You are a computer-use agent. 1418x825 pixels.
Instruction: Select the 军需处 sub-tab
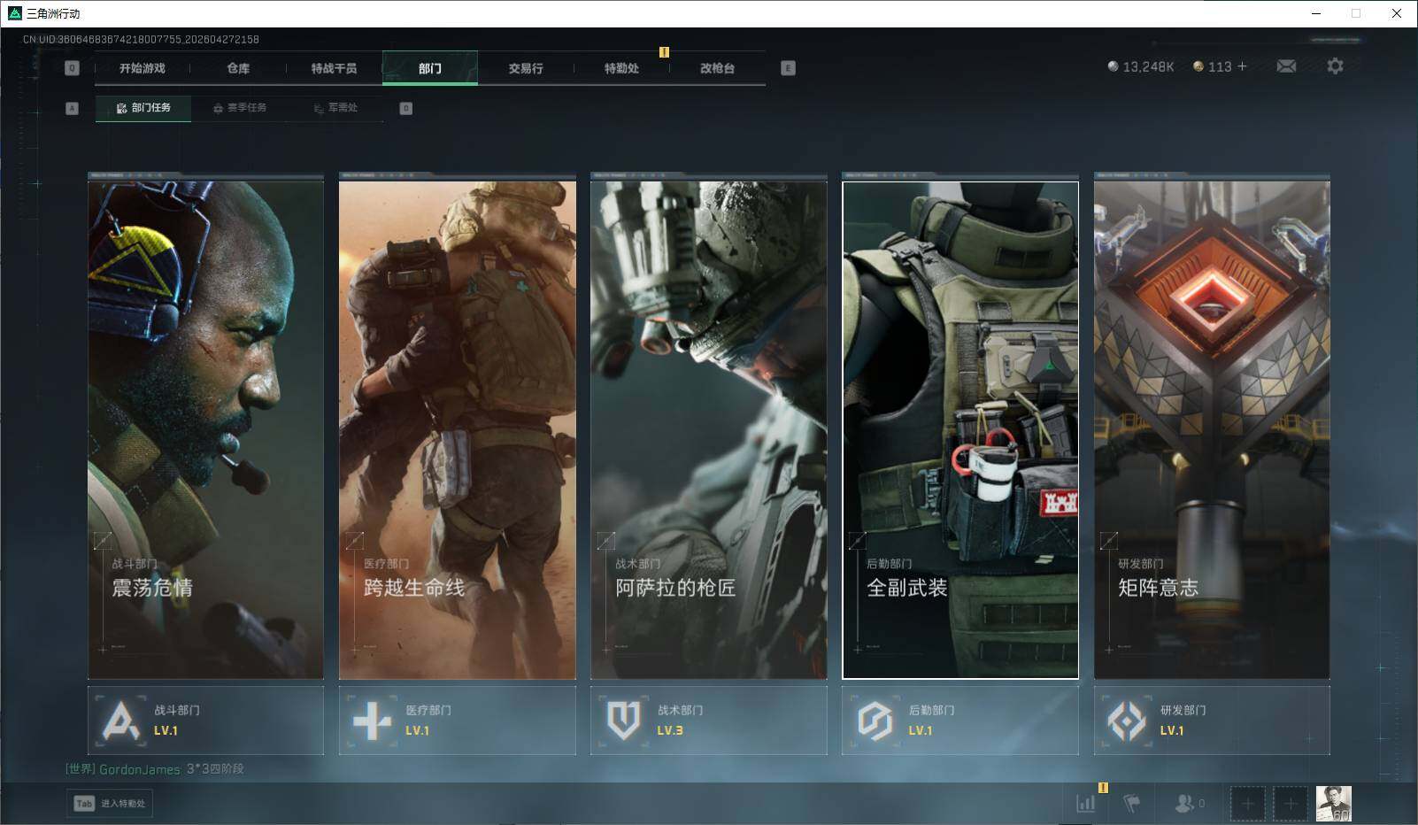(x=335, y=108)
